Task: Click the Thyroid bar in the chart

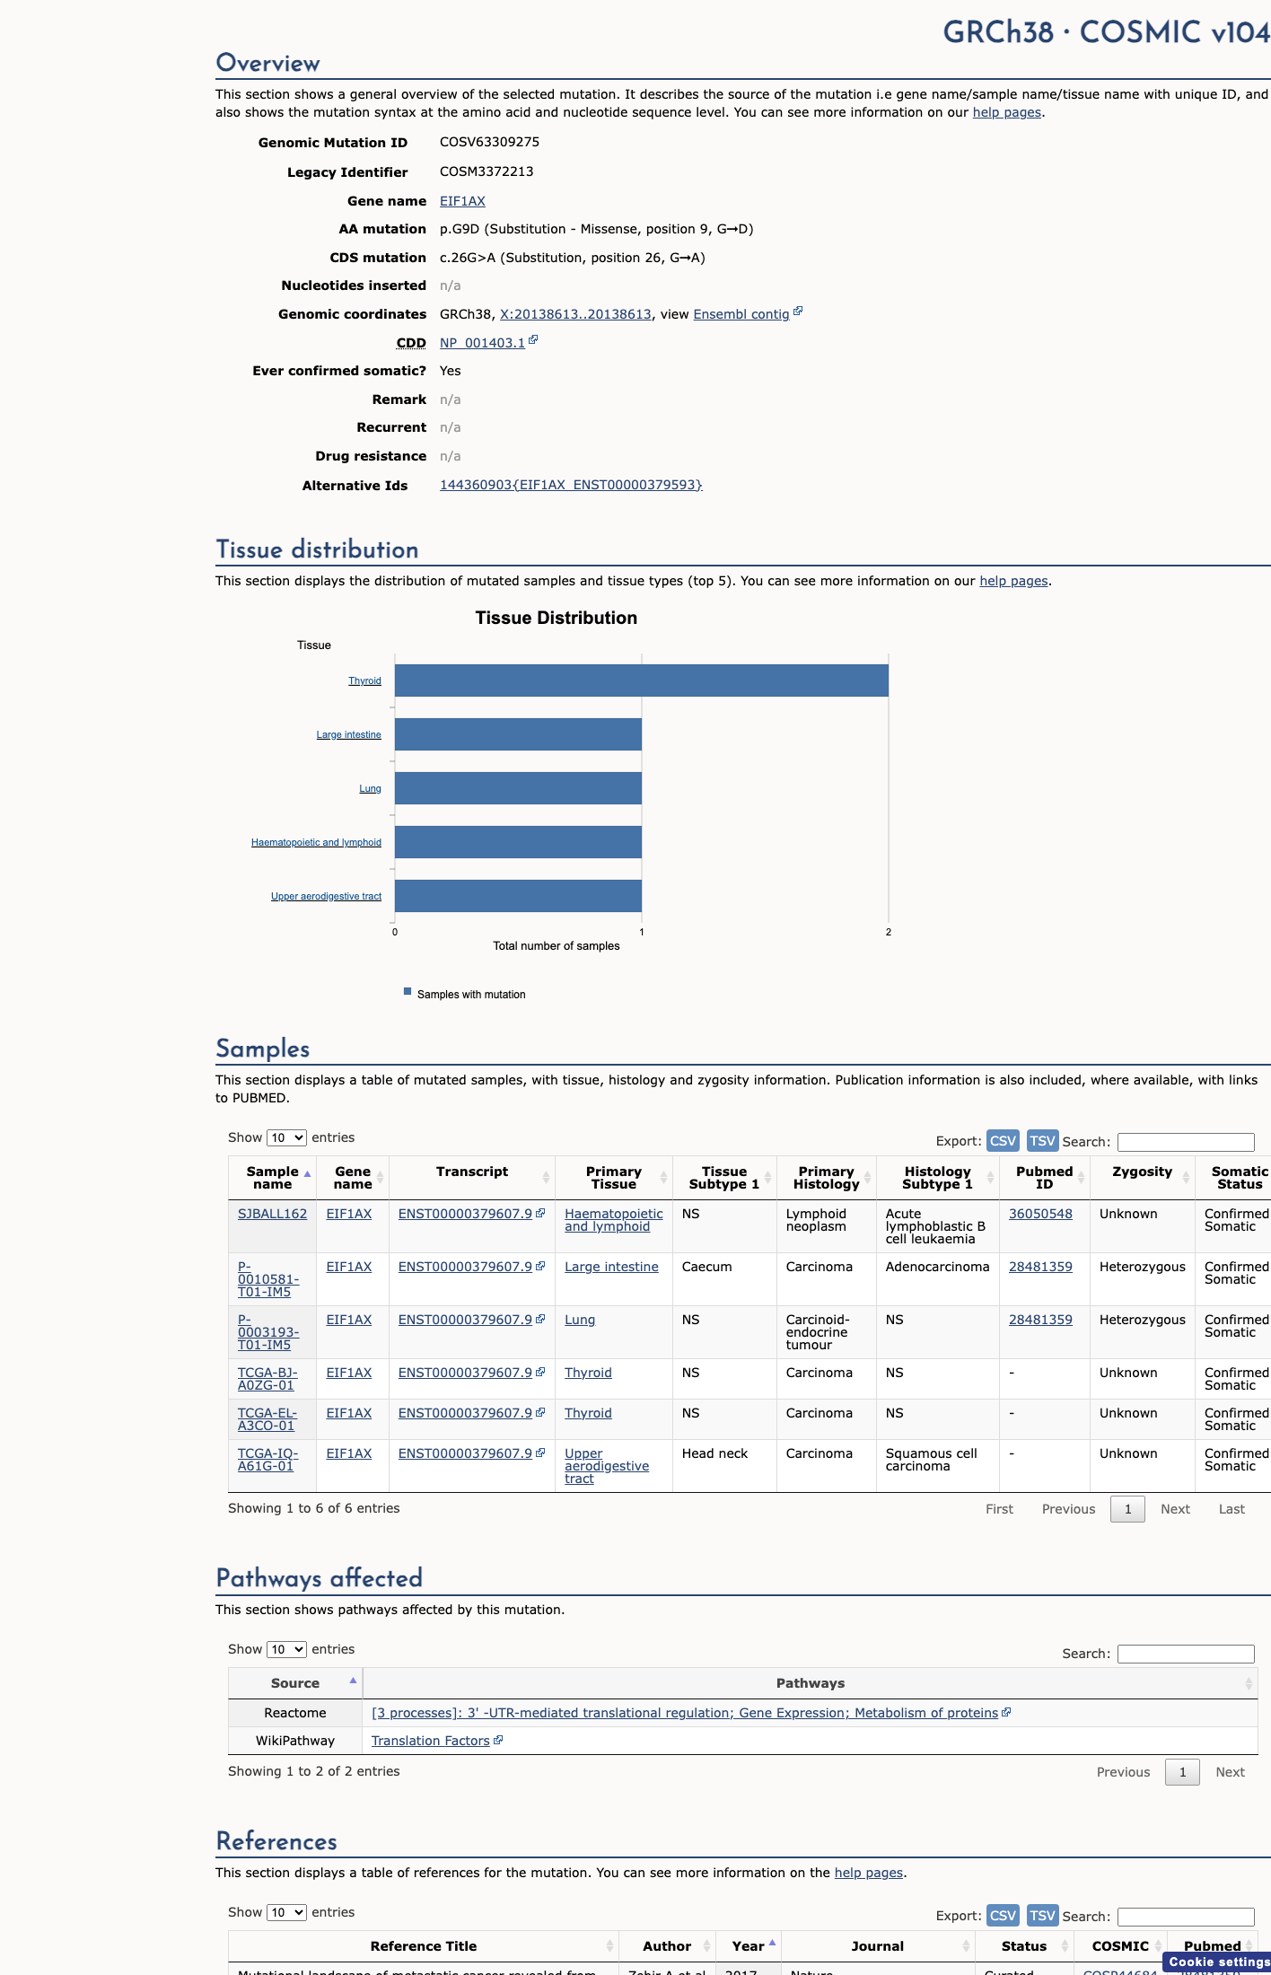Action: pos(642,680)
